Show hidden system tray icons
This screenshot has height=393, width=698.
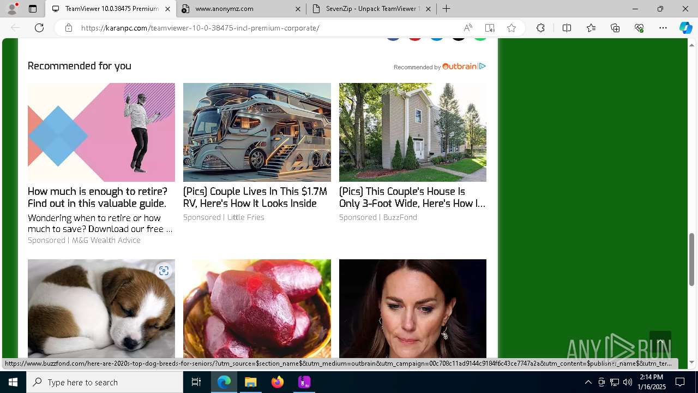pyautogui.click(x=588, y=382)
